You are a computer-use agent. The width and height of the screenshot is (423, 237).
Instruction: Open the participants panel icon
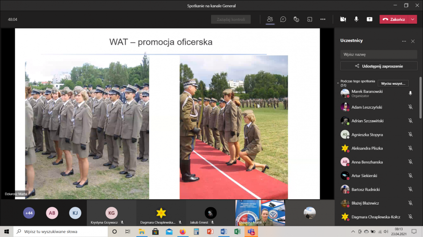270,20
